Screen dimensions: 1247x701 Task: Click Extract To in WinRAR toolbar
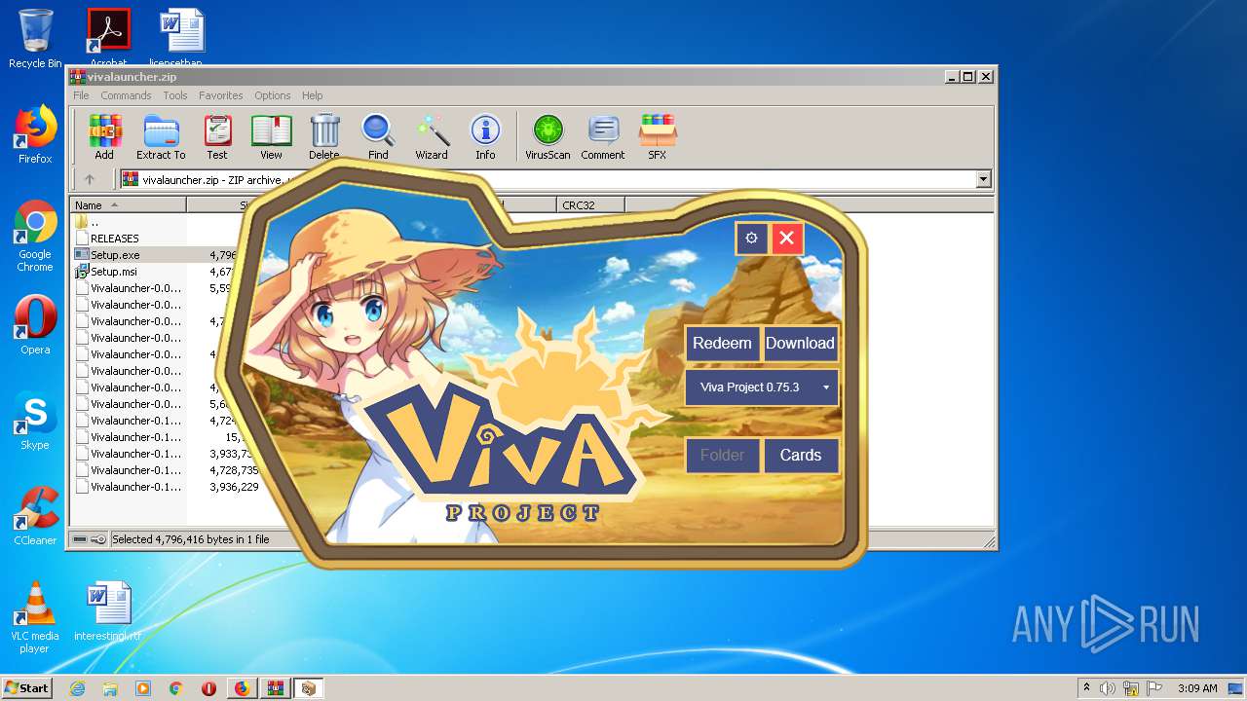click(161, 137)
